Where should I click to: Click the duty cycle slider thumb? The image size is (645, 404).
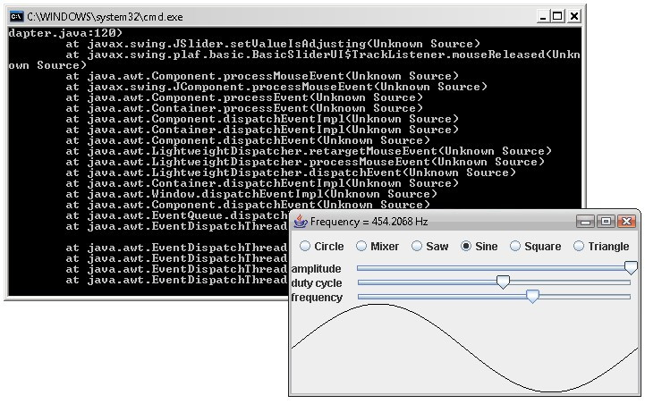[x=503, y=282]
